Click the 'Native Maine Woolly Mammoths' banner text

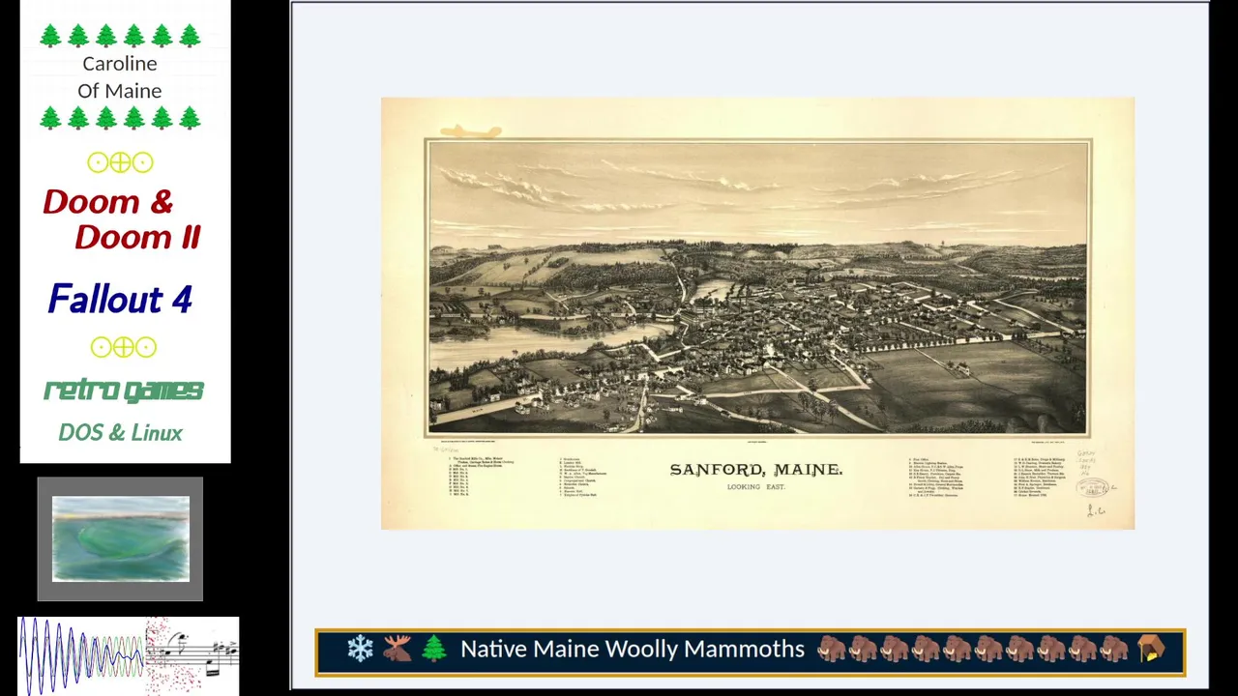pyautogui.click(x=633, y=650)
